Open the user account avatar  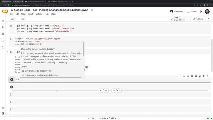pyautogui.click(x=207, y=12)
